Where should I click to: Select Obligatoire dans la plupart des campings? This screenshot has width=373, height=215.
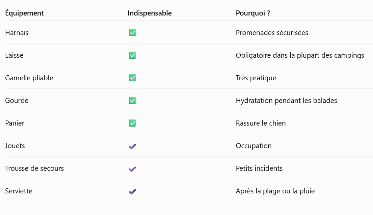click(300, 55)
